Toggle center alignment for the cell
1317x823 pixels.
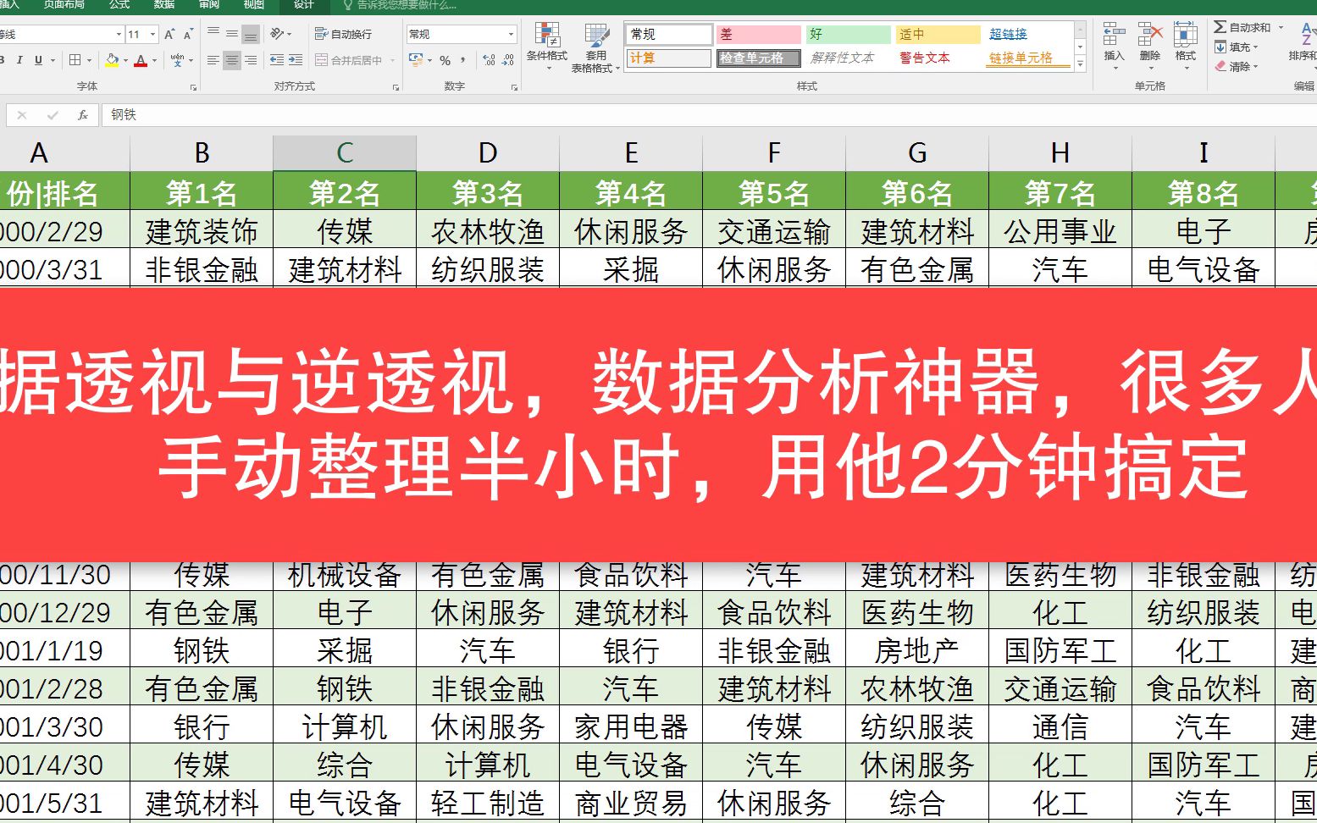(231, 59)
